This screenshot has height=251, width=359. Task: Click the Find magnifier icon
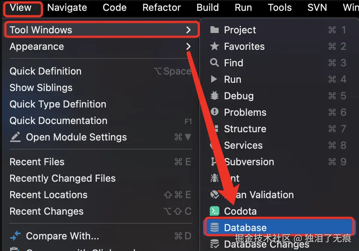tap(215, 63)
